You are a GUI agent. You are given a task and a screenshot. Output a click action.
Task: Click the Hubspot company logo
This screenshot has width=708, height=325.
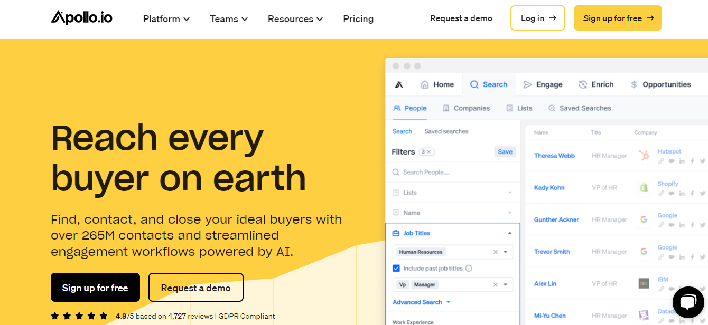(x=644, y=155)
